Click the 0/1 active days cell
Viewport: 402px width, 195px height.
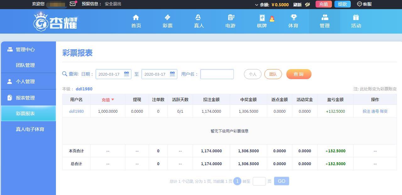[x=180, y=111]
